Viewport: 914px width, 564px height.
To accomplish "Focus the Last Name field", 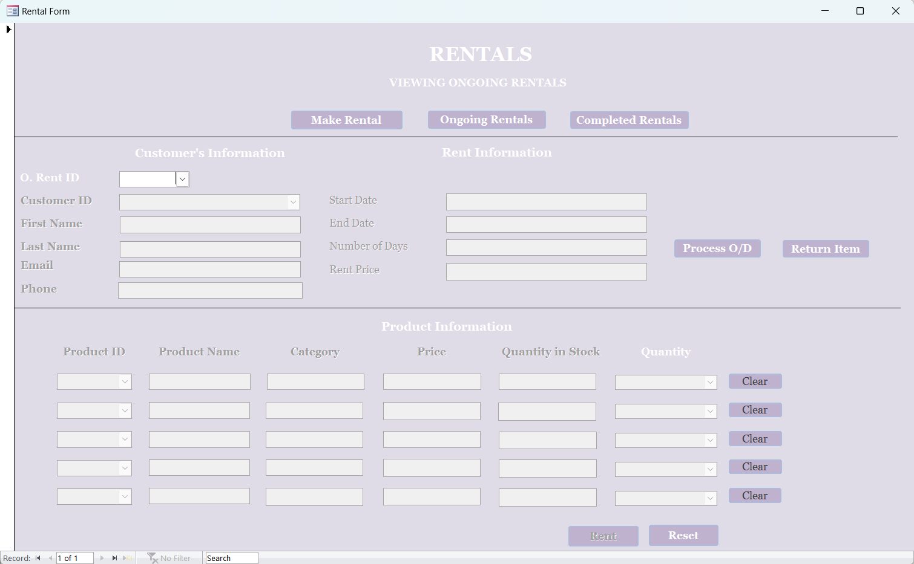I will pos(210,249).
